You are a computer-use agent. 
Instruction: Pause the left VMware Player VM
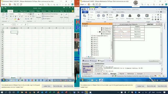[10, 4]
